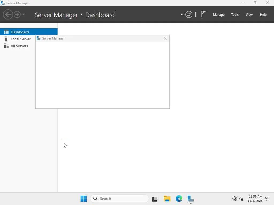Open navigation history dropdown beside forward arrow
Viewport: 274px width, 205px height.
[24, 14]
